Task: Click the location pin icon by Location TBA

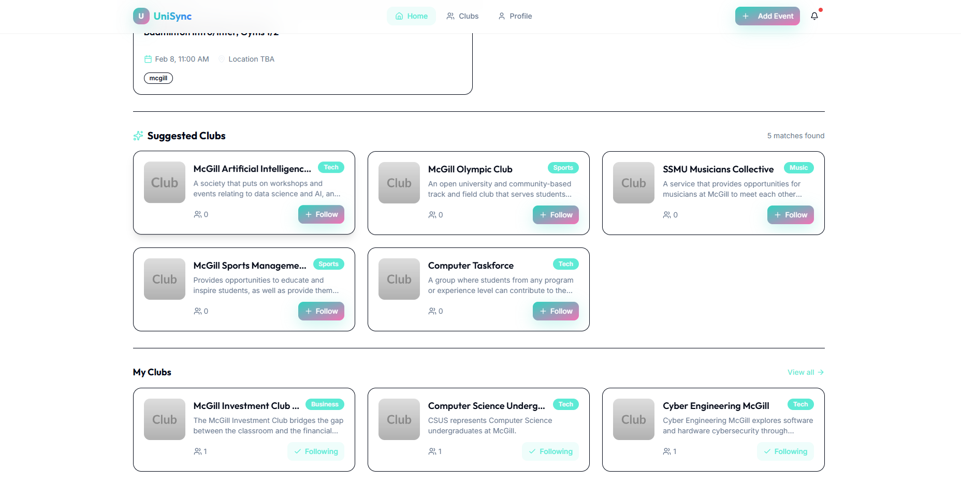Action: (222, 59)
